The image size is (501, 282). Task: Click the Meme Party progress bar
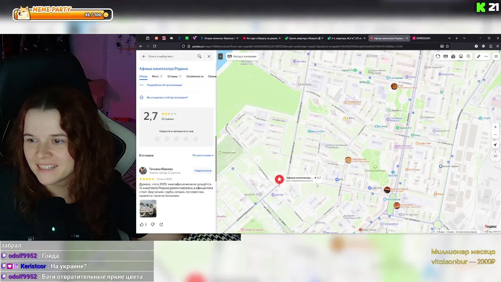point(63,15)
